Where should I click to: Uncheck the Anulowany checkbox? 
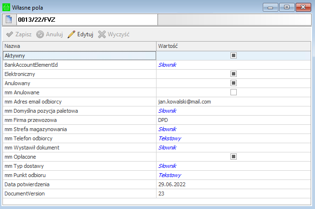pos(233,83)
